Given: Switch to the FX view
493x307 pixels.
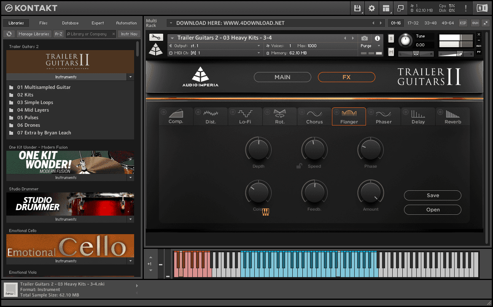Looking at the screenshot, I should click(x=346, y=77).
